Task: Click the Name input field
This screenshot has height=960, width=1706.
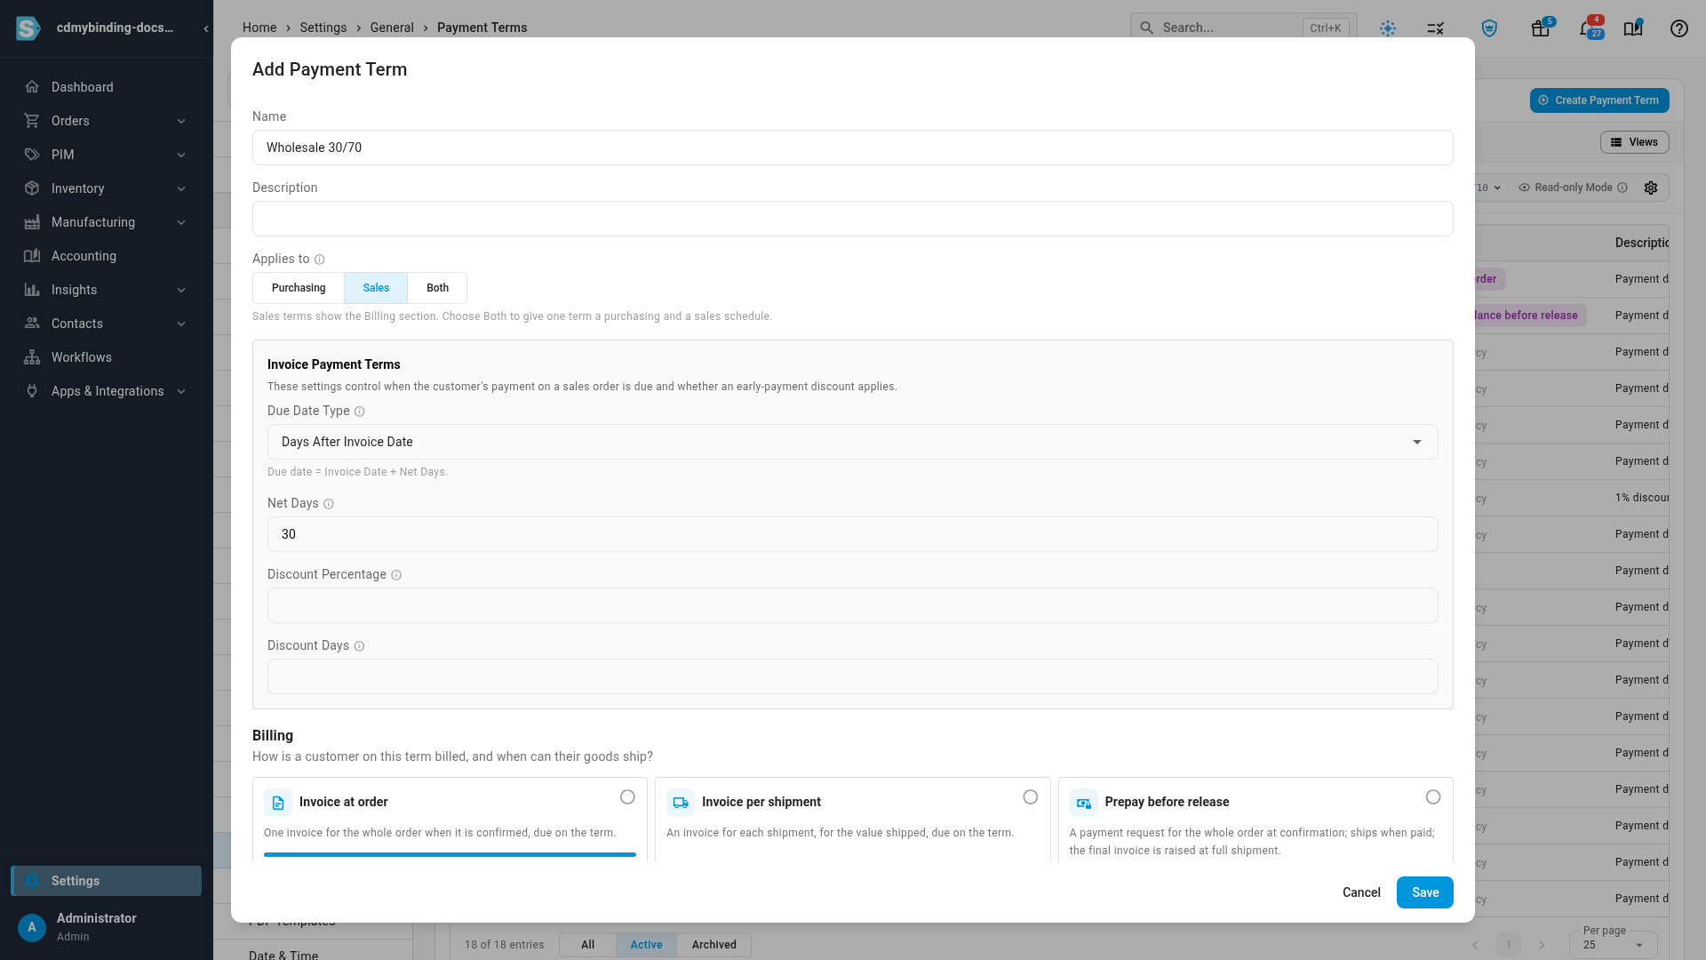Action: 852,148
